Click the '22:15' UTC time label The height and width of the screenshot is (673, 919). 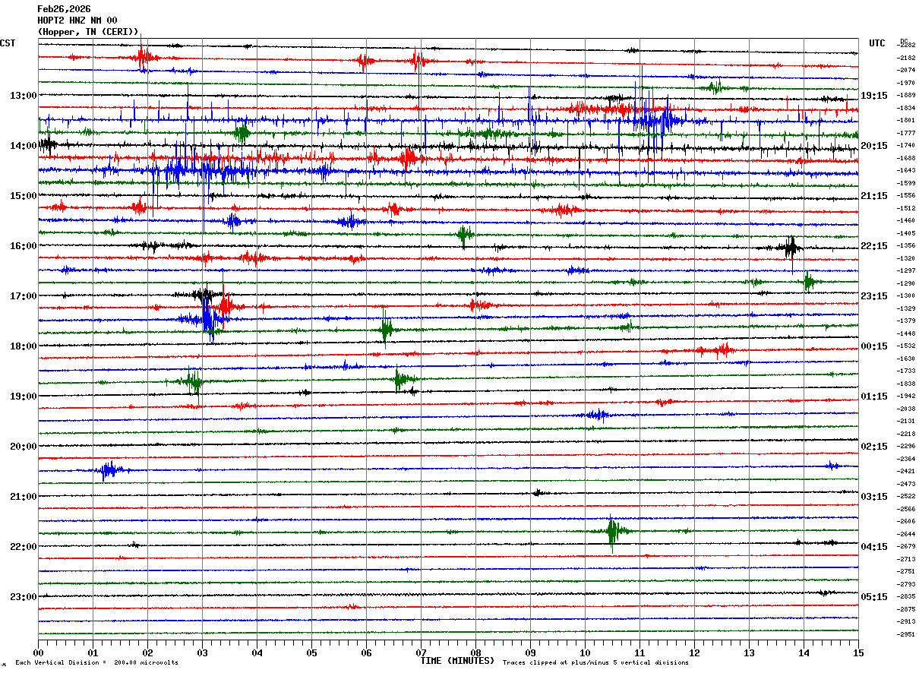[x=874, y=246]
